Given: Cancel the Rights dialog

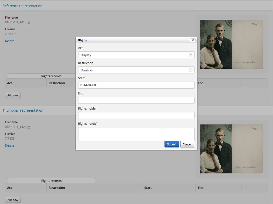Looking at the screenshot, I should click(x=187, y=144).
